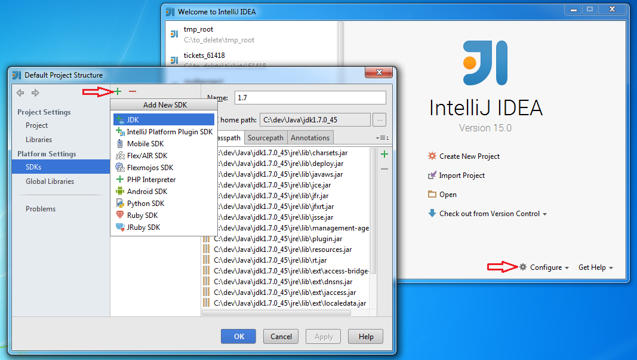Click the minus to remove classpath entry
This screenshot has width=637, height=360.
[384, 168]
